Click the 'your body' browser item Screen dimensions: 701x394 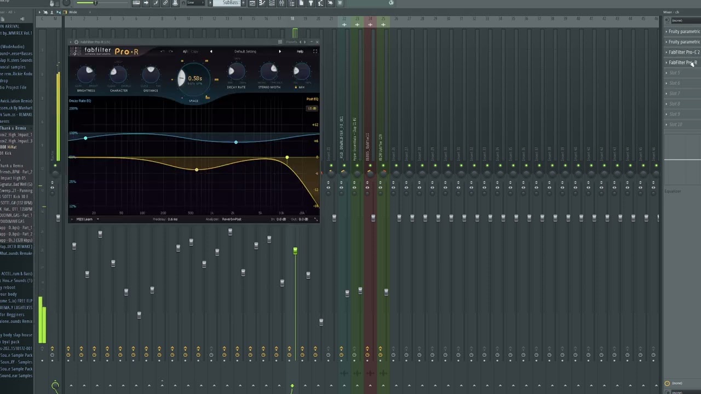[x=9, y=294]
